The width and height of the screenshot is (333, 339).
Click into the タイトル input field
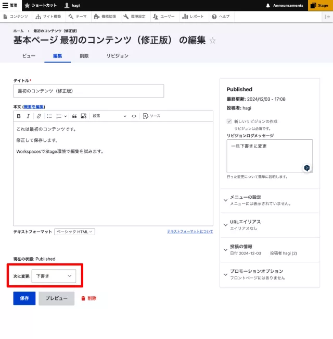point(88,91)
